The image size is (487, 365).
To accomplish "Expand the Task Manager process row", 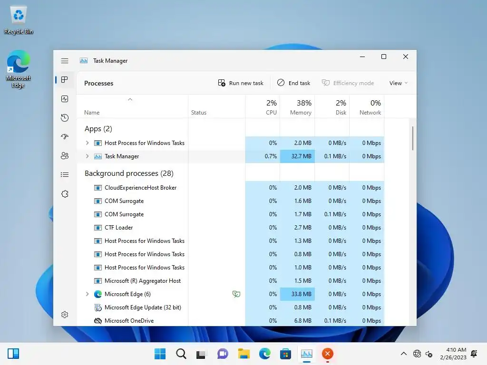I will tap(88, 156).
